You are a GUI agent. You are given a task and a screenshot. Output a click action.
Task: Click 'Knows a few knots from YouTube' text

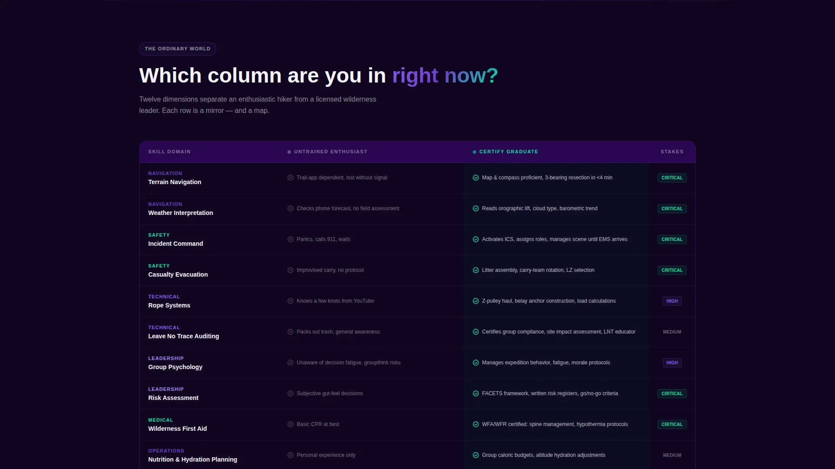click(335, 301)
